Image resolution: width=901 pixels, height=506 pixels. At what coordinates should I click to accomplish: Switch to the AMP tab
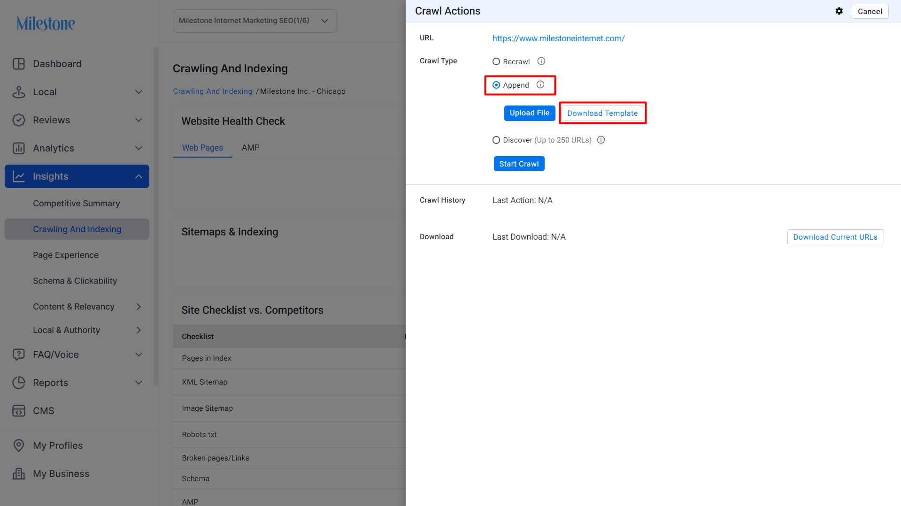[x=251, y=148]
